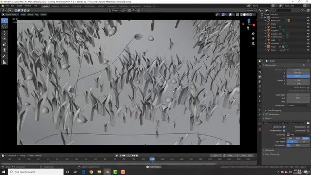Toggle camera view icon in viewport

pyautogui.click(x=253, y=43)
